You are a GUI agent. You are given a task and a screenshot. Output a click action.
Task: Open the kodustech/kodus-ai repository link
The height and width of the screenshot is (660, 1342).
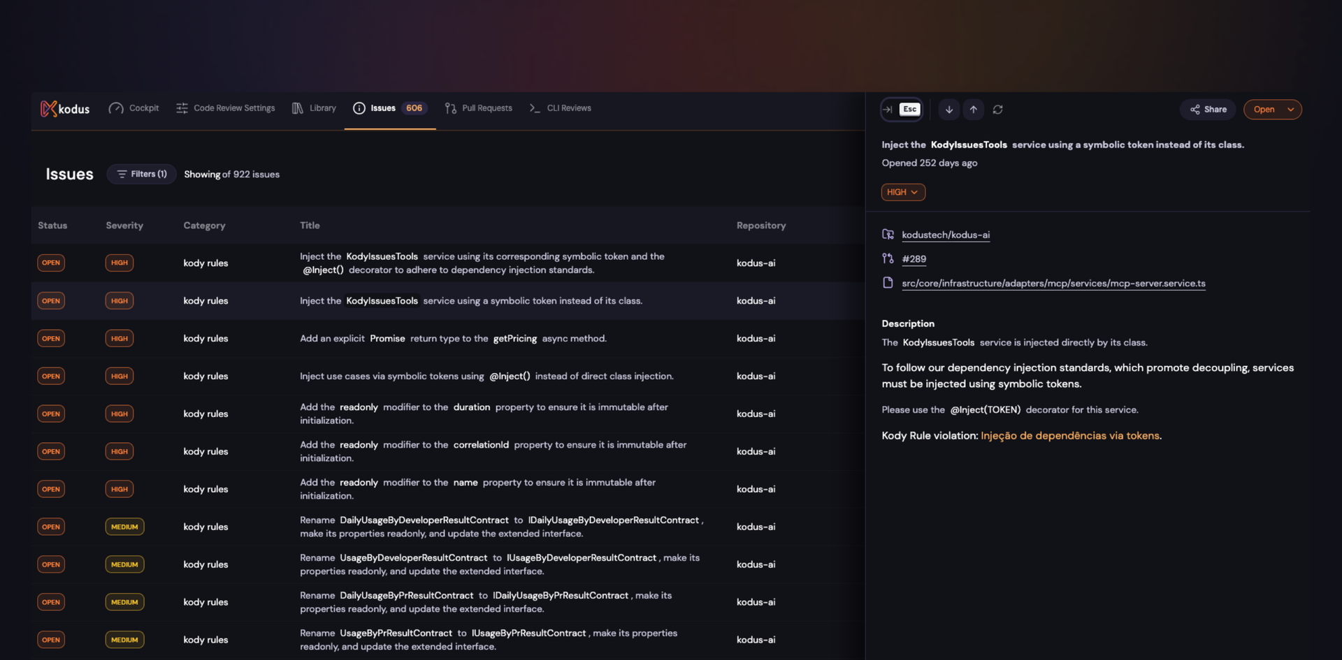click(946, 235)
